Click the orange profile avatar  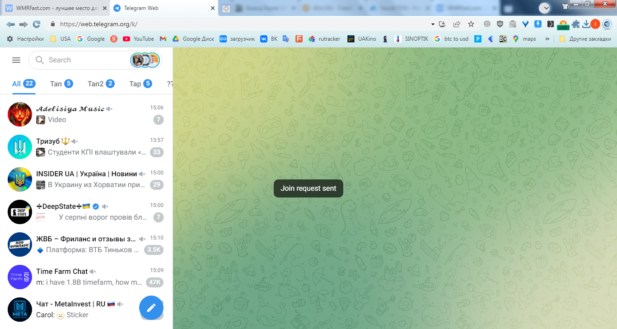click(x=595, y=24)
